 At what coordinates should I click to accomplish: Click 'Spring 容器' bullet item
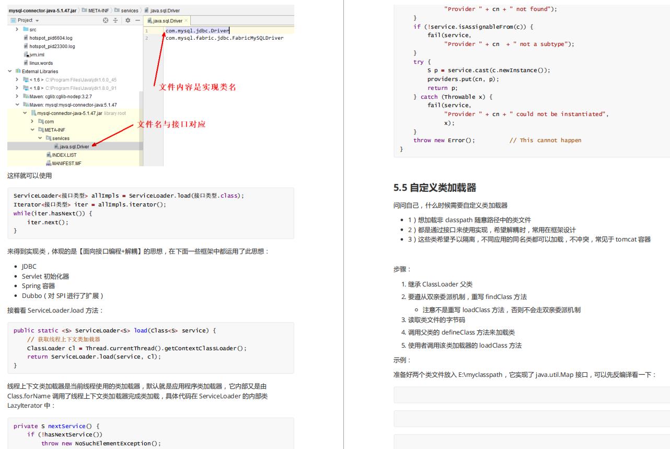[38, 286]
